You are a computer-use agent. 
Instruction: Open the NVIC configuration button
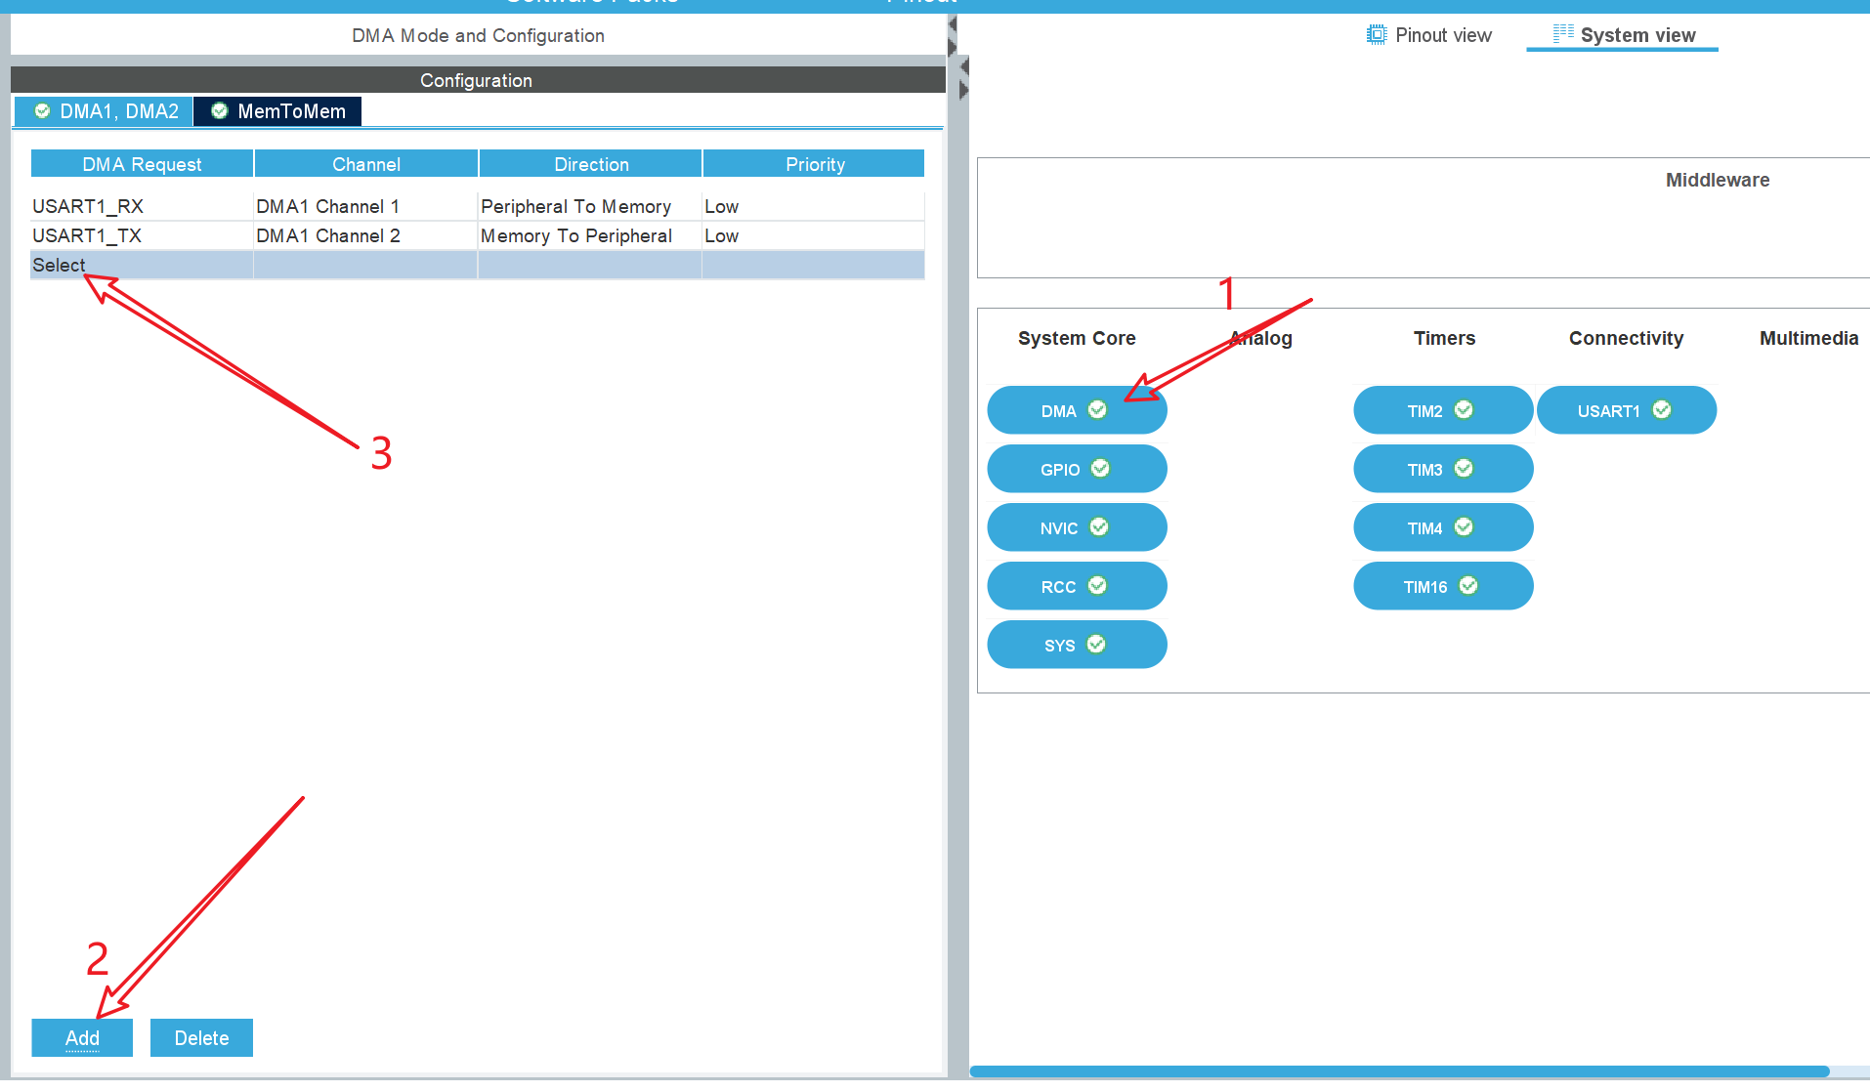1077,527
